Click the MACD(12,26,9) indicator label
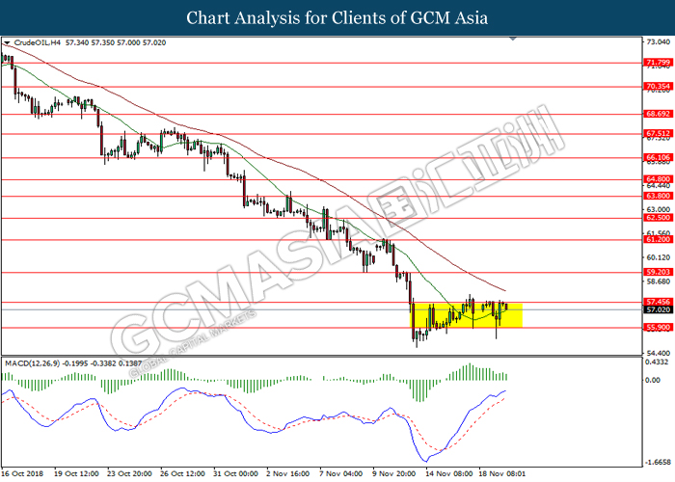 coord(32,363)
